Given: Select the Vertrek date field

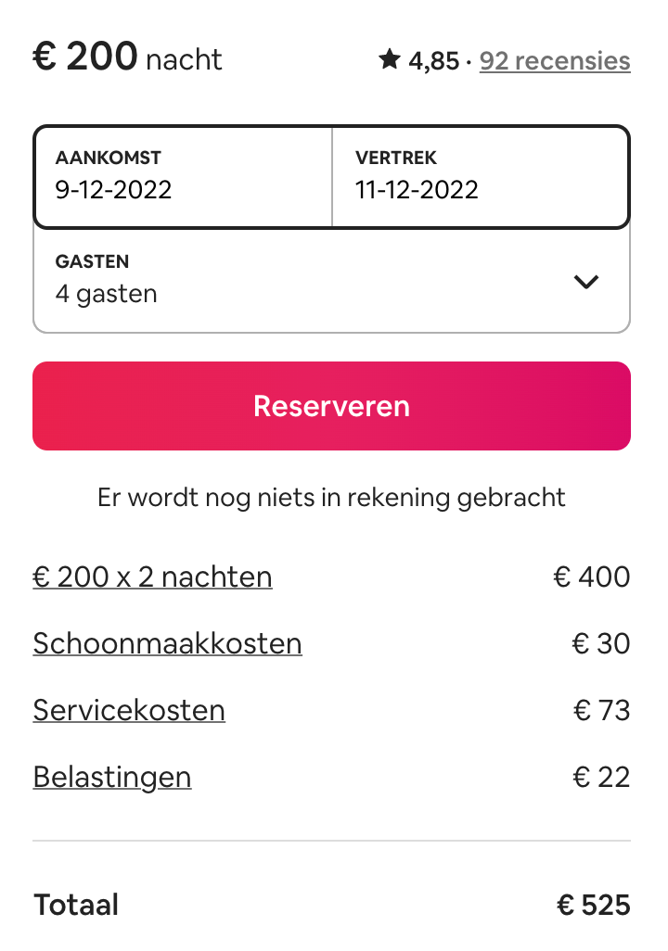Looking at the screenshot, I should pos(481,176).
